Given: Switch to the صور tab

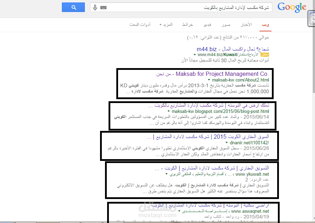Looking at the screenshot, I should point(226,25).
